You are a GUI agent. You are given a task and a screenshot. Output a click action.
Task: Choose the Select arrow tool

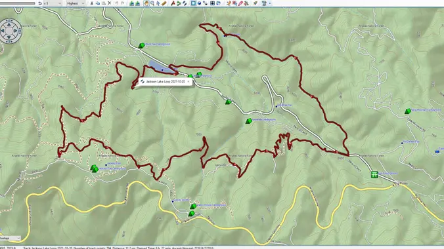click(158, 3)
